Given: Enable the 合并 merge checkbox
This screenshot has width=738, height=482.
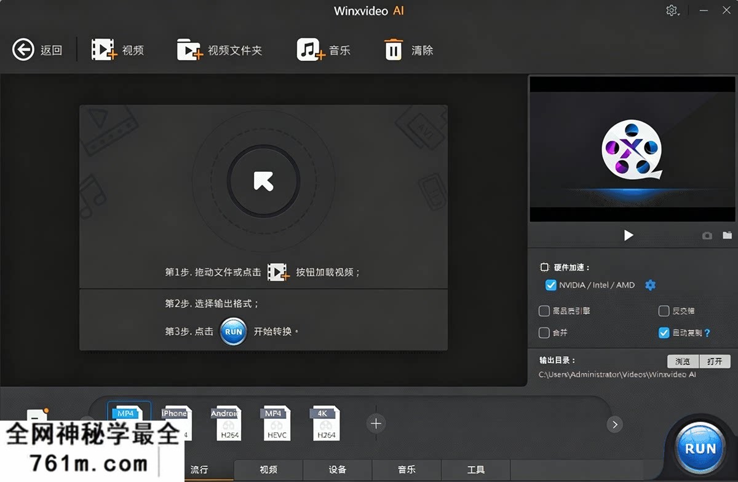Looking at the screenshot, I should click(544, 333).
